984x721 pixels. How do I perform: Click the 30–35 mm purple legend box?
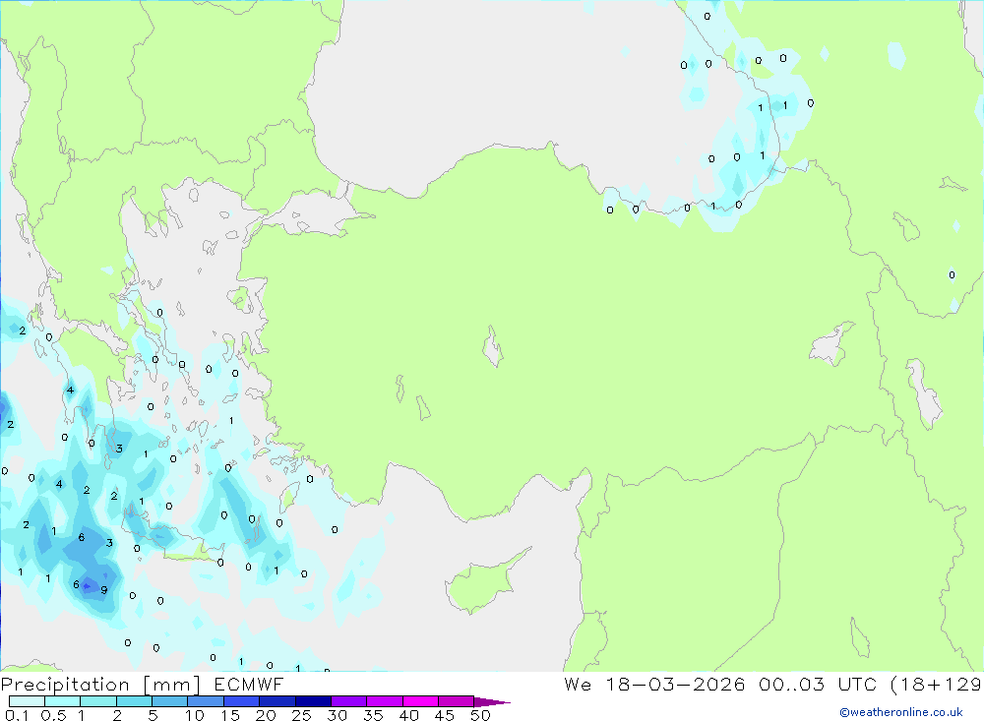(349, 701)
